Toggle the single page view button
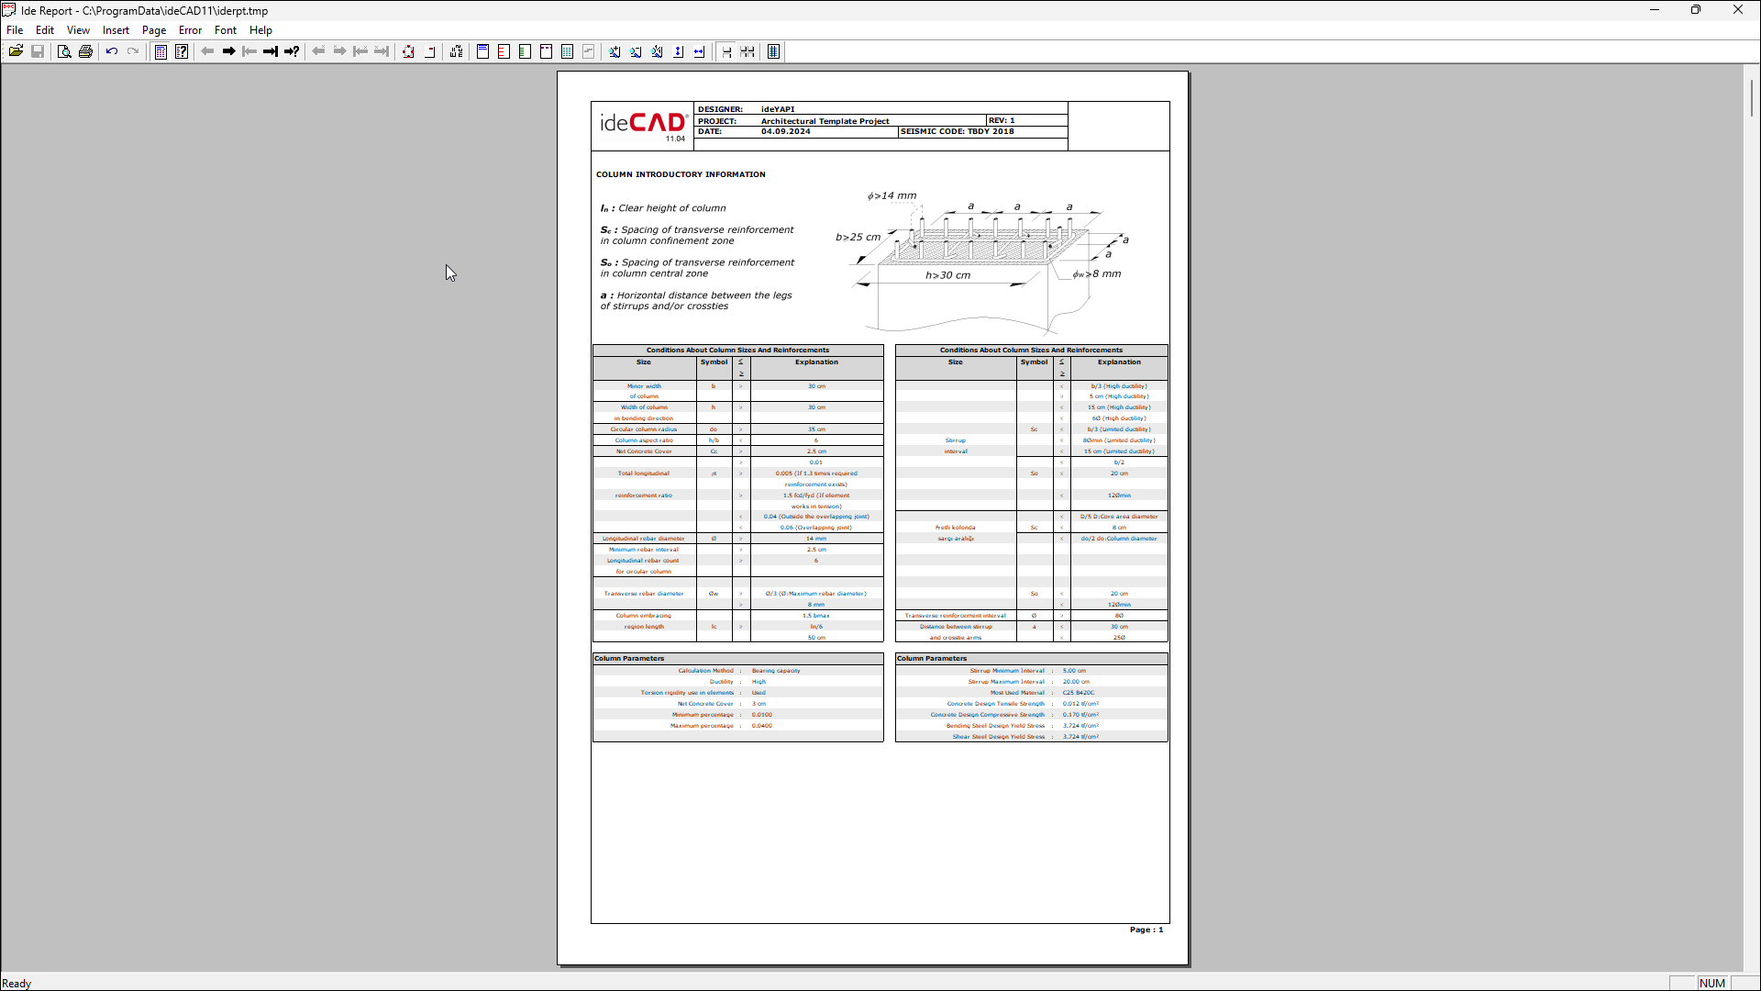Image resolution: width=1761 pixels, height=991 pixels. coord(726,51)
